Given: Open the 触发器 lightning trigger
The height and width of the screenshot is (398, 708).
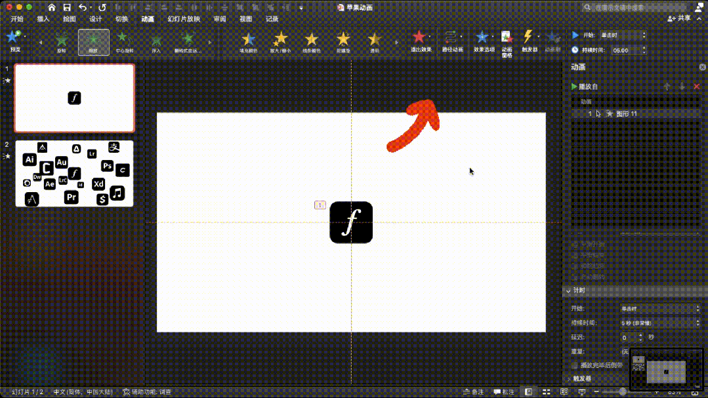Looking at the screenshot, I should pos(529,41).
